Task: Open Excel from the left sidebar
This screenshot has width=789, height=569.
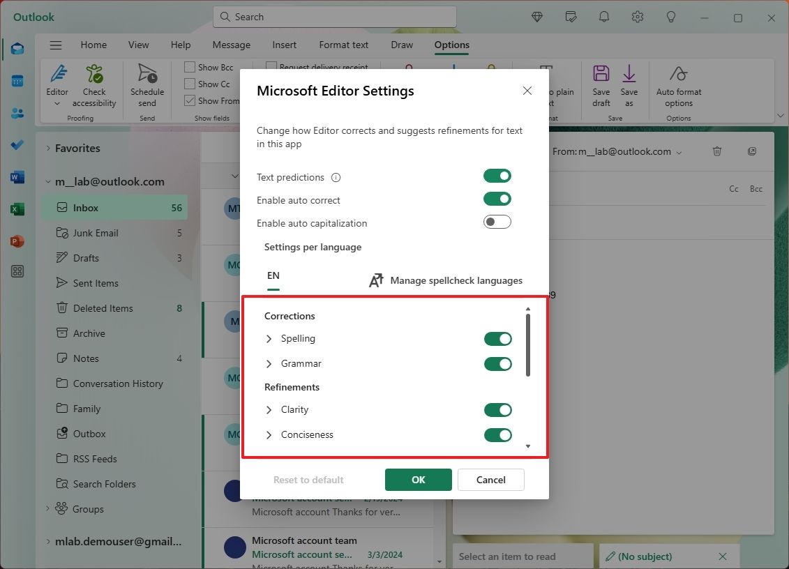Action: pyautogui.click(x=17, y=209)
